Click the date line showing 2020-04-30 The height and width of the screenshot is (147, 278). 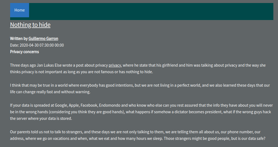click(x=37, y=45)
